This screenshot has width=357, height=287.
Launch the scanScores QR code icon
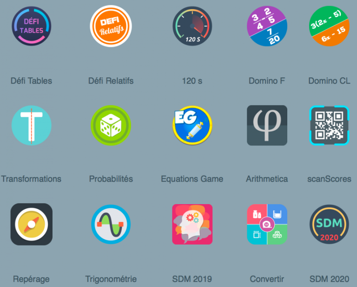pos(329,125)
